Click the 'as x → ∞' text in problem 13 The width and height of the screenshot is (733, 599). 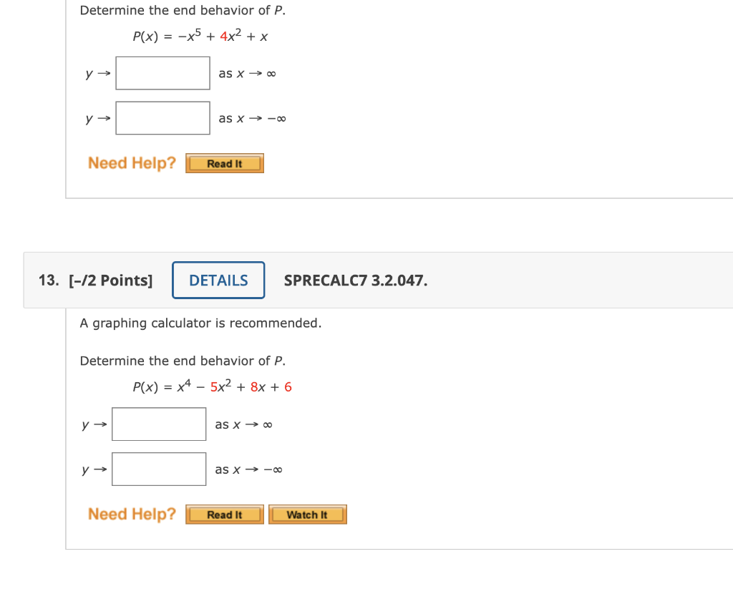tap(243, 424)
